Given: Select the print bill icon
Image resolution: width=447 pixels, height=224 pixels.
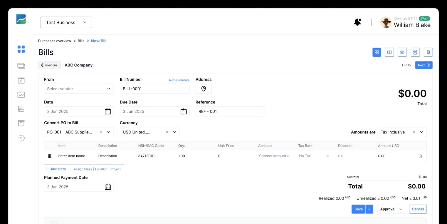Looking at the screenshot, I should pyautogui.click(x=415, y=52).
